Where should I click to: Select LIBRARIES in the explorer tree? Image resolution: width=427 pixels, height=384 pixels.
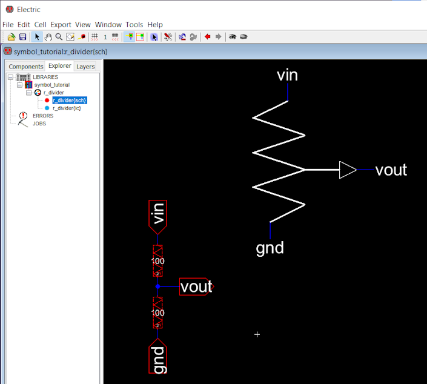click(45, 77)
